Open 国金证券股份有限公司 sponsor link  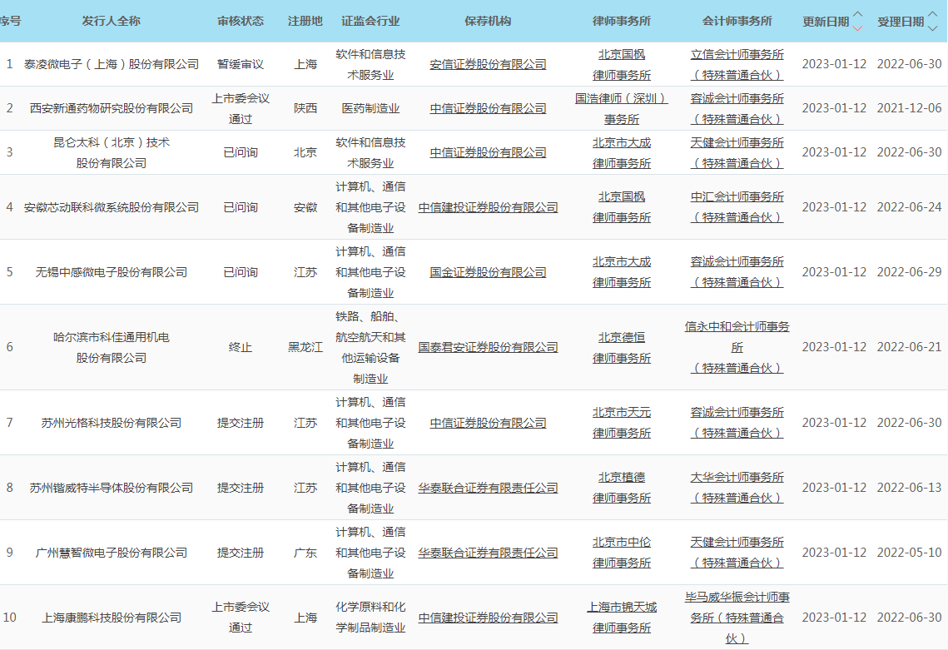coord(488,272)
